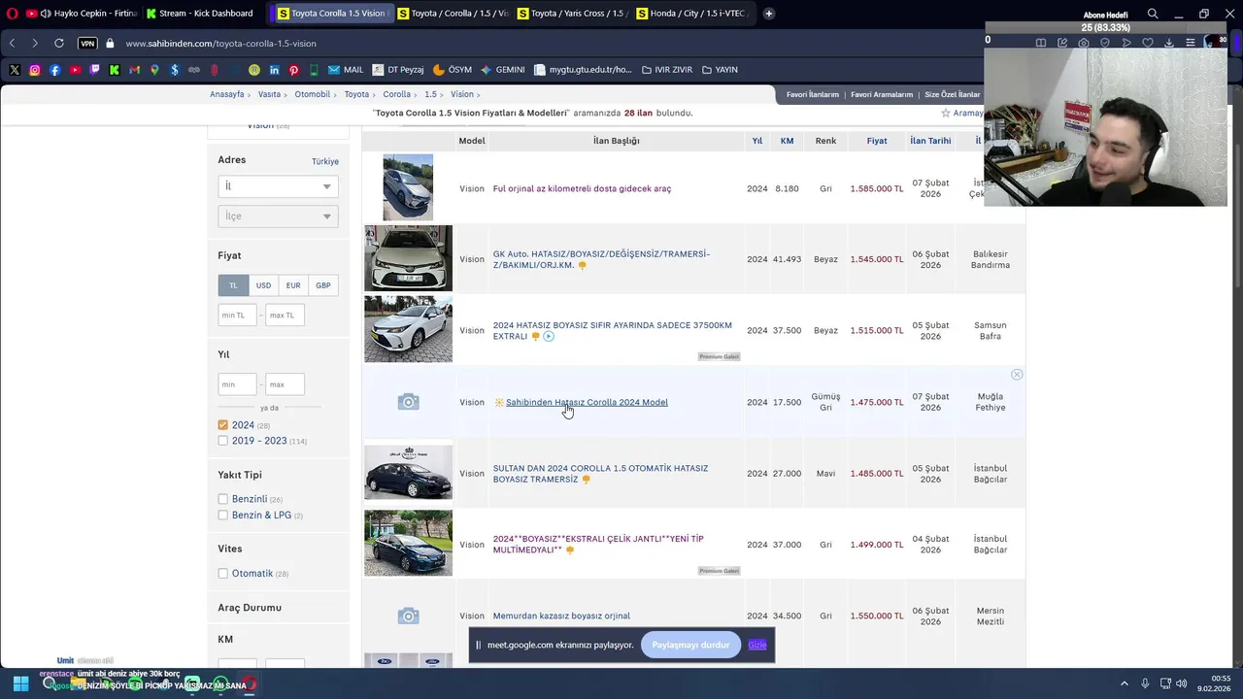Open the İlçe district dropdown
1243x699 pixels.
[x=278, y=216]
